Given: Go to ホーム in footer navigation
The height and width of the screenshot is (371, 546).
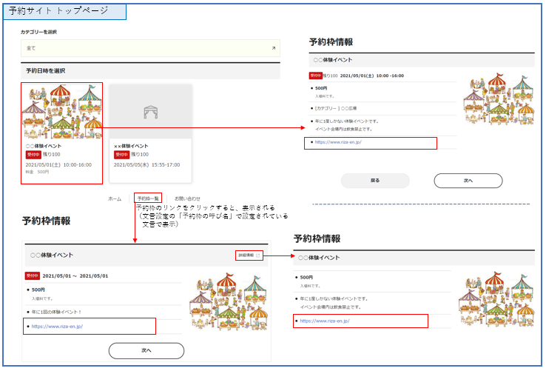Looking at the screenshot, I should (x=115, y=198).
